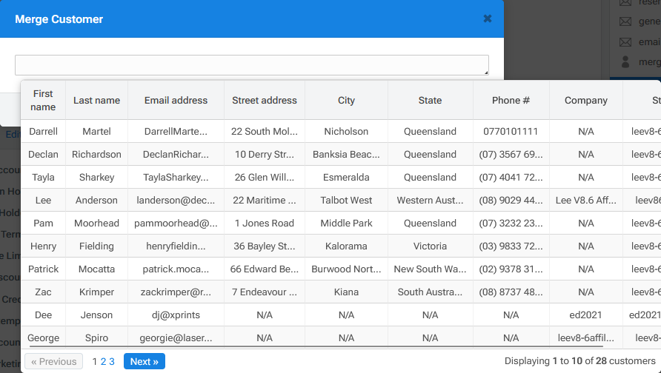Click the New South Wa... state cell
Viewport: 661px width, 373px height.
pos(430,269)
